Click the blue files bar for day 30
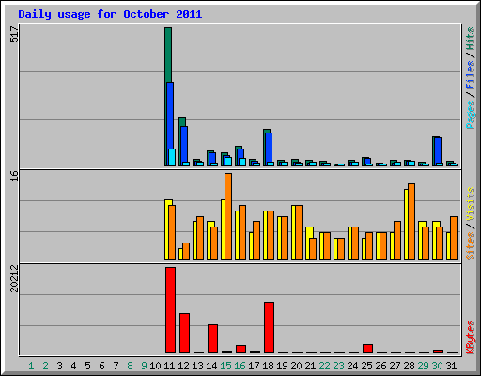The height and width of the screenshot is (376, 481). 438,150
